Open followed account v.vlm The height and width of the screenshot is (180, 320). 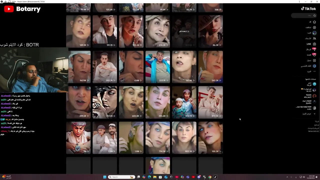[306, 108]
